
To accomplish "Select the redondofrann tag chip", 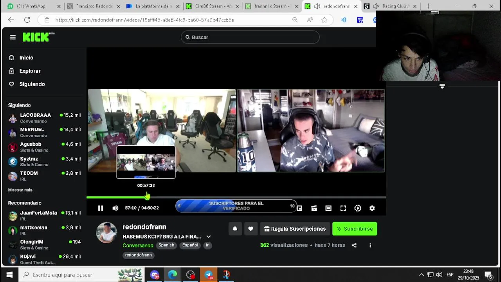I will [x=139, y=255].
